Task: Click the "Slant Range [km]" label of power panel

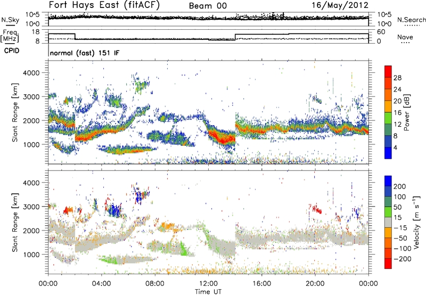Action: coord(15,112)
